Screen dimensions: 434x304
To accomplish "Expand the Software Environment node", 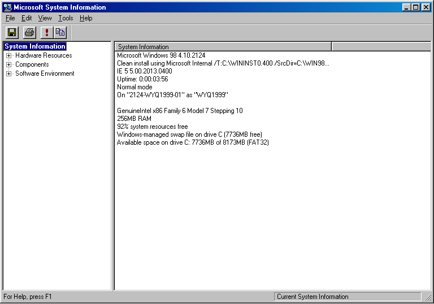I will point(9,74).
